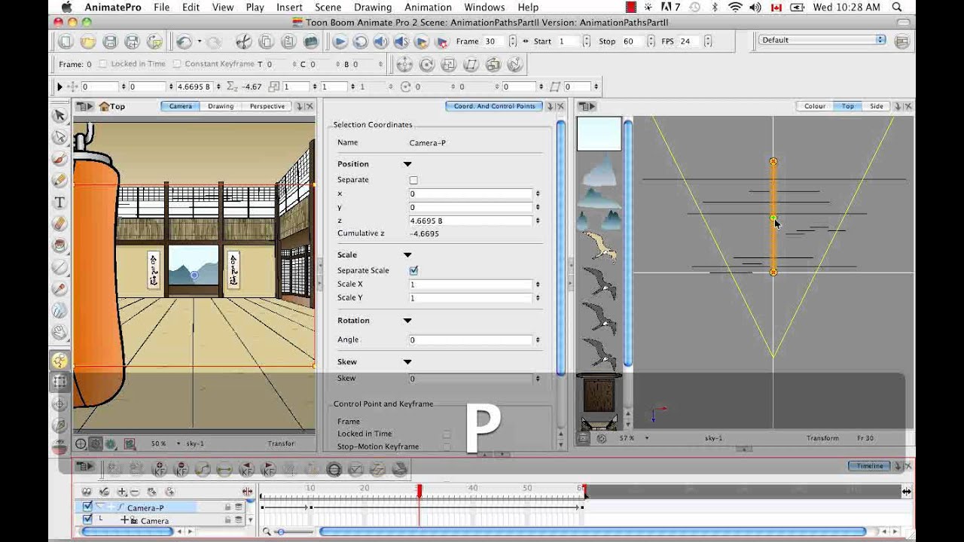Screen dimensions: 964x542
Task: Choose the Contour Editor tool
Action: [x=59, y=137]
